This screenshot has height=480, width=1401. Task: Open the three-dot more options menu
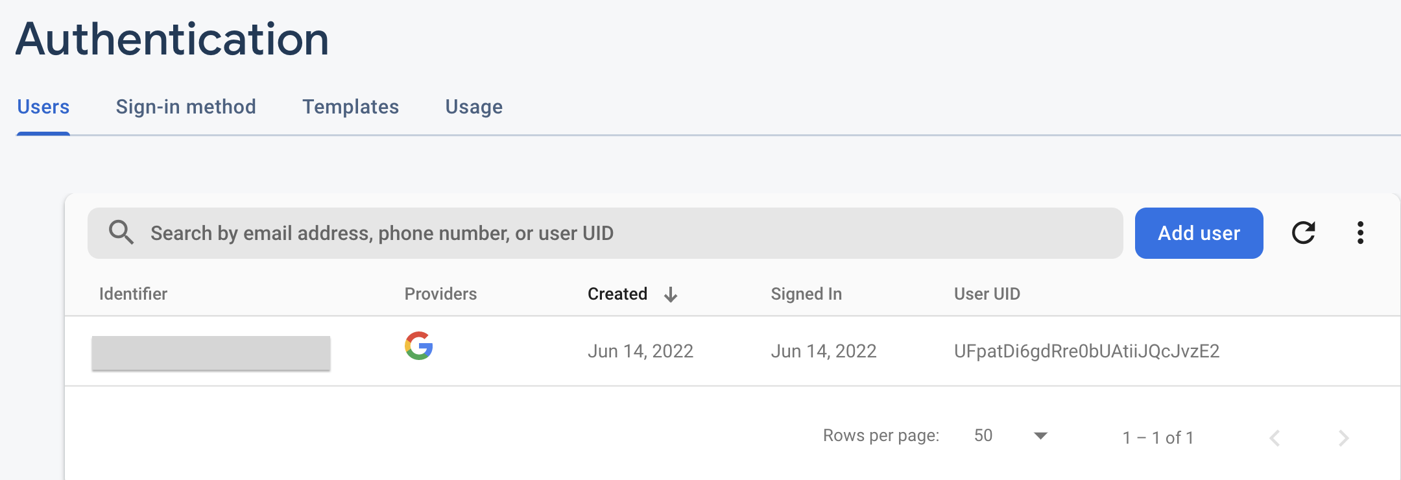pos(1360,233)
